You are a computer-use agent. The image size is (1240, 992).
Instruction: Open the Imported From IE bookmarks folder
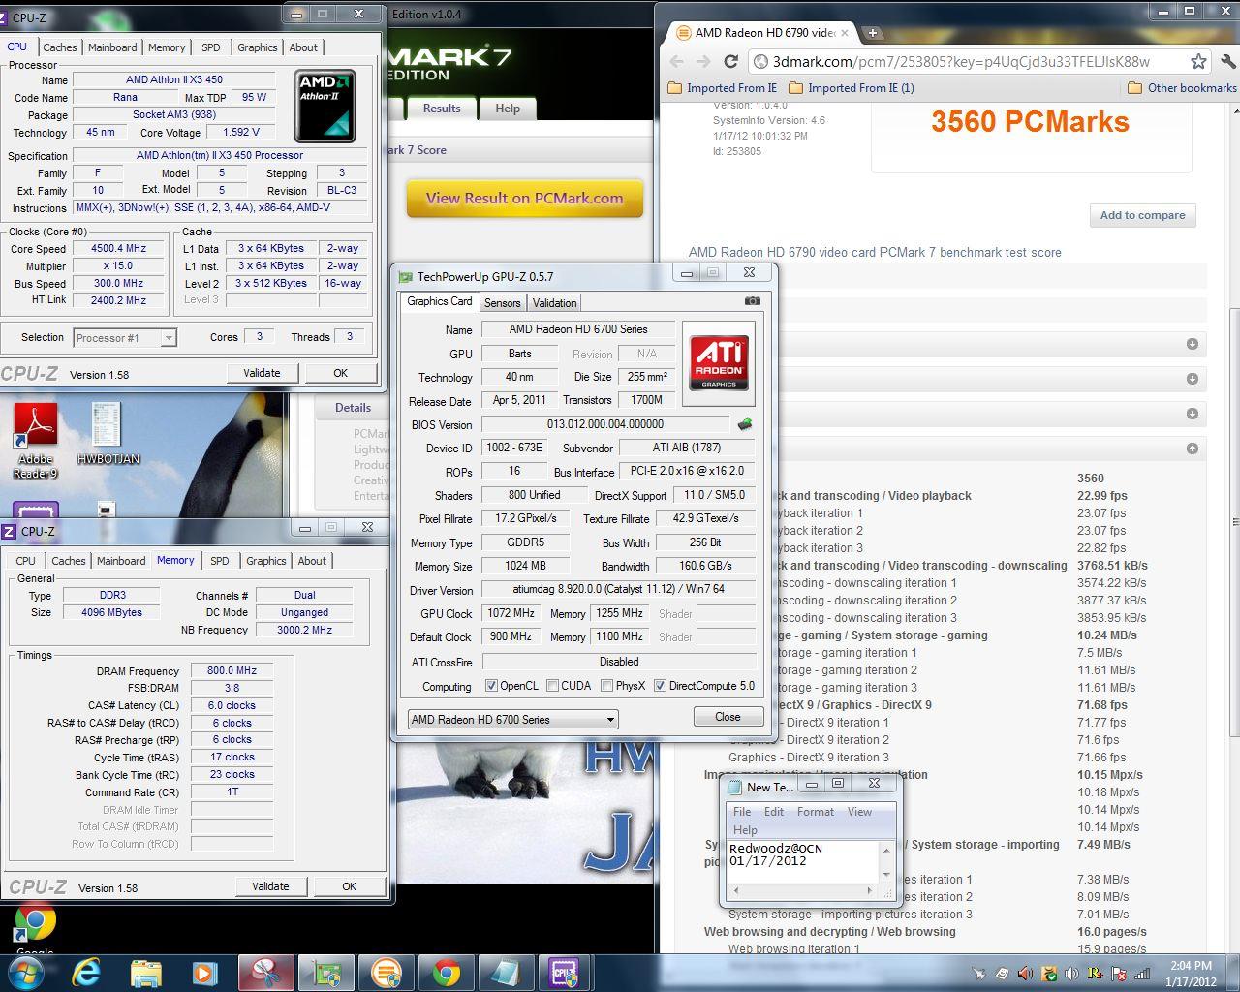point(723,88)
